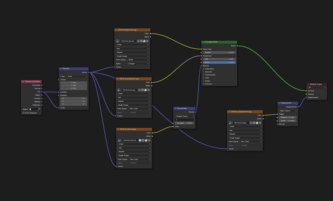This screenshot has width=333, height=201.
Task: Collapse the Displacement node
Action: [280, 103]
